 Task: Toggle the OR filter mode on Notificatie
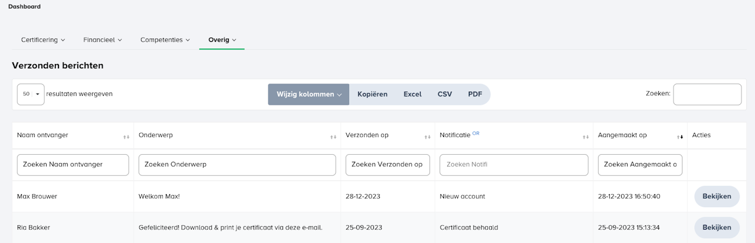pos(475,134)
